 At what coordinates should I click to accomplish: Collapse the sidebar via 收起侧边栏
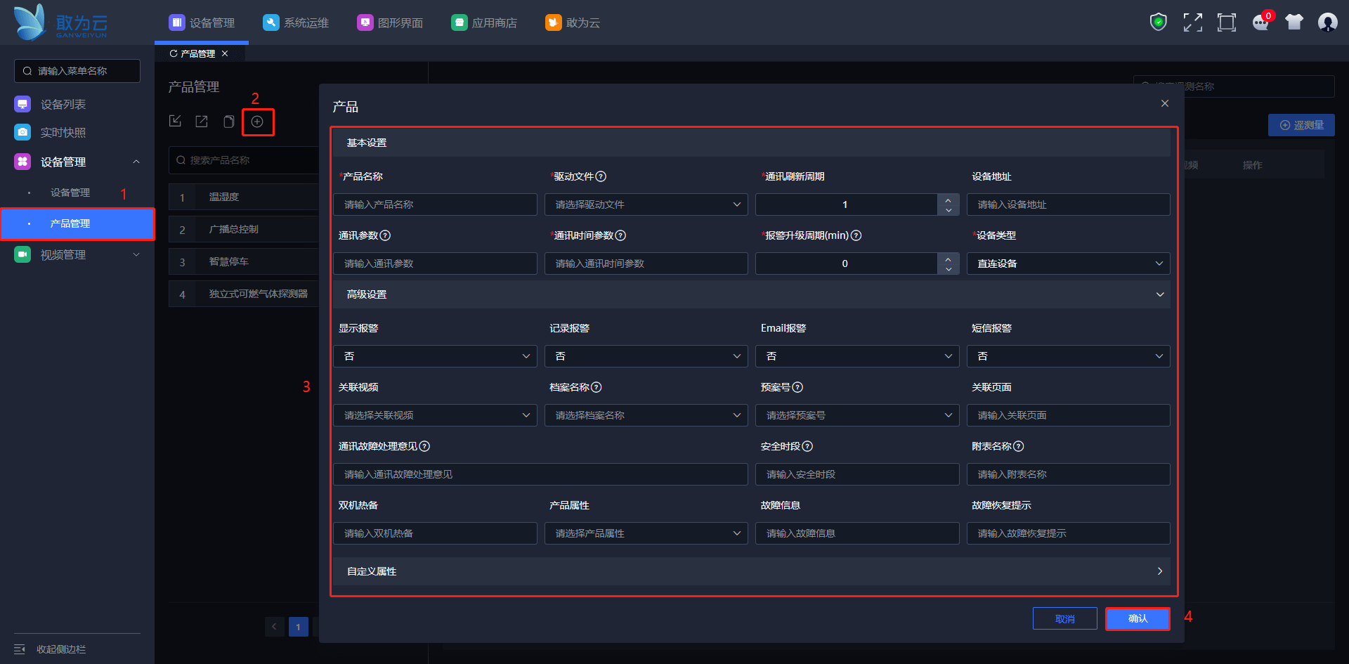click(50, 649)
